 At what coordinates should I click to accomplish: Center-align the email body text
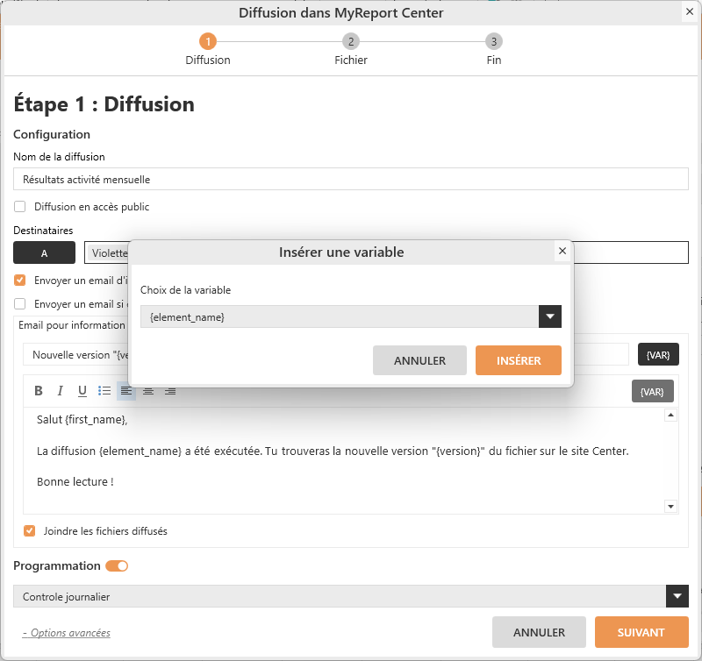tap(148, 391)
